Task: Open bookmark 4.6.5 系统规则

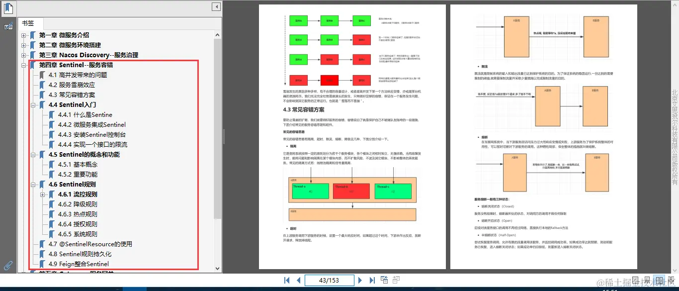Action: [x=78, y=234]
